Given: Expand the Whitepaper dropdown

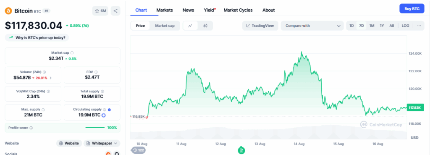Looking at the screenshot, I should pyautogui.click(x=102, y=143).
